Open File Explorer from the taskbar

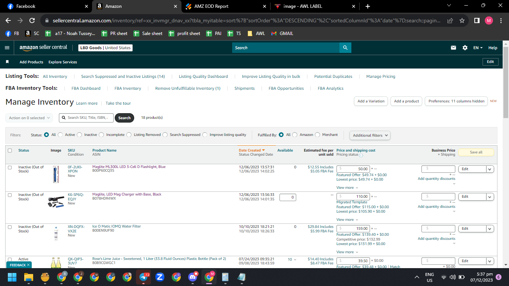coord(29,277)
